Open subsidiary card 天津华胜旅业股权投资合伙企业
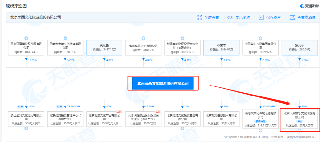This screenshot has width=324, height=142. (x=143, y=119)
